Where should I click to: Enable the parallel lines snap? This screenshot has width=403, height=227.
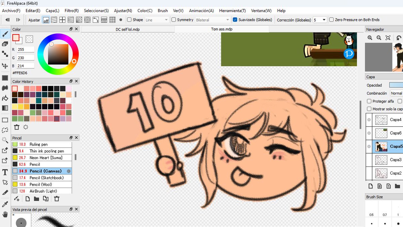click(54, 20)
